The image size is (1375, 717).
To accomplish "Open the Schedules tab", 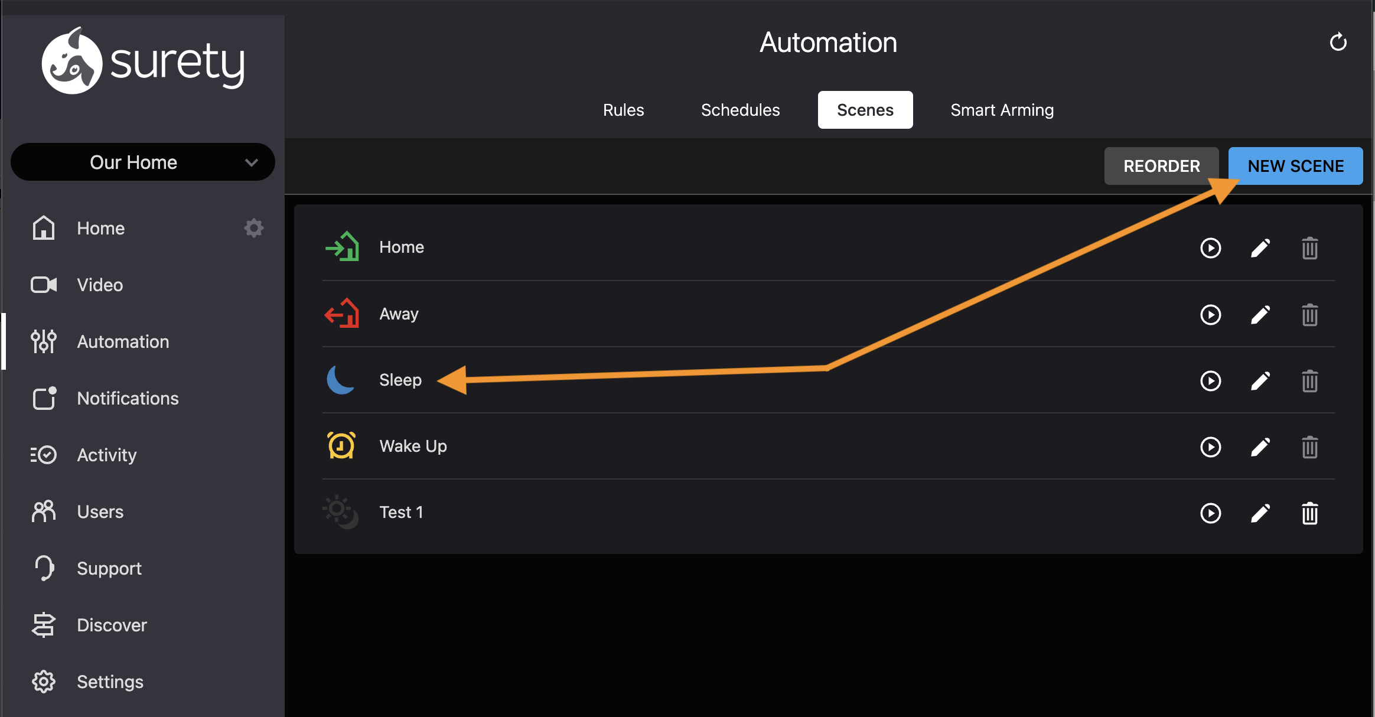I will tap(740, 110).
